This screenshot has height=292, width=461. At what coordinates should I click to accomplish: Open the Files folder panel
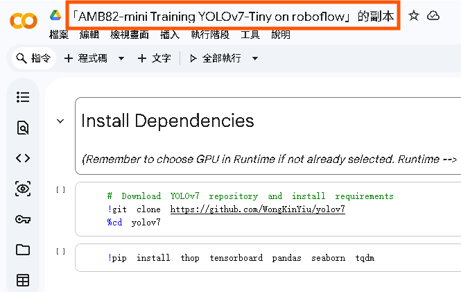click(x=23, y=250)
